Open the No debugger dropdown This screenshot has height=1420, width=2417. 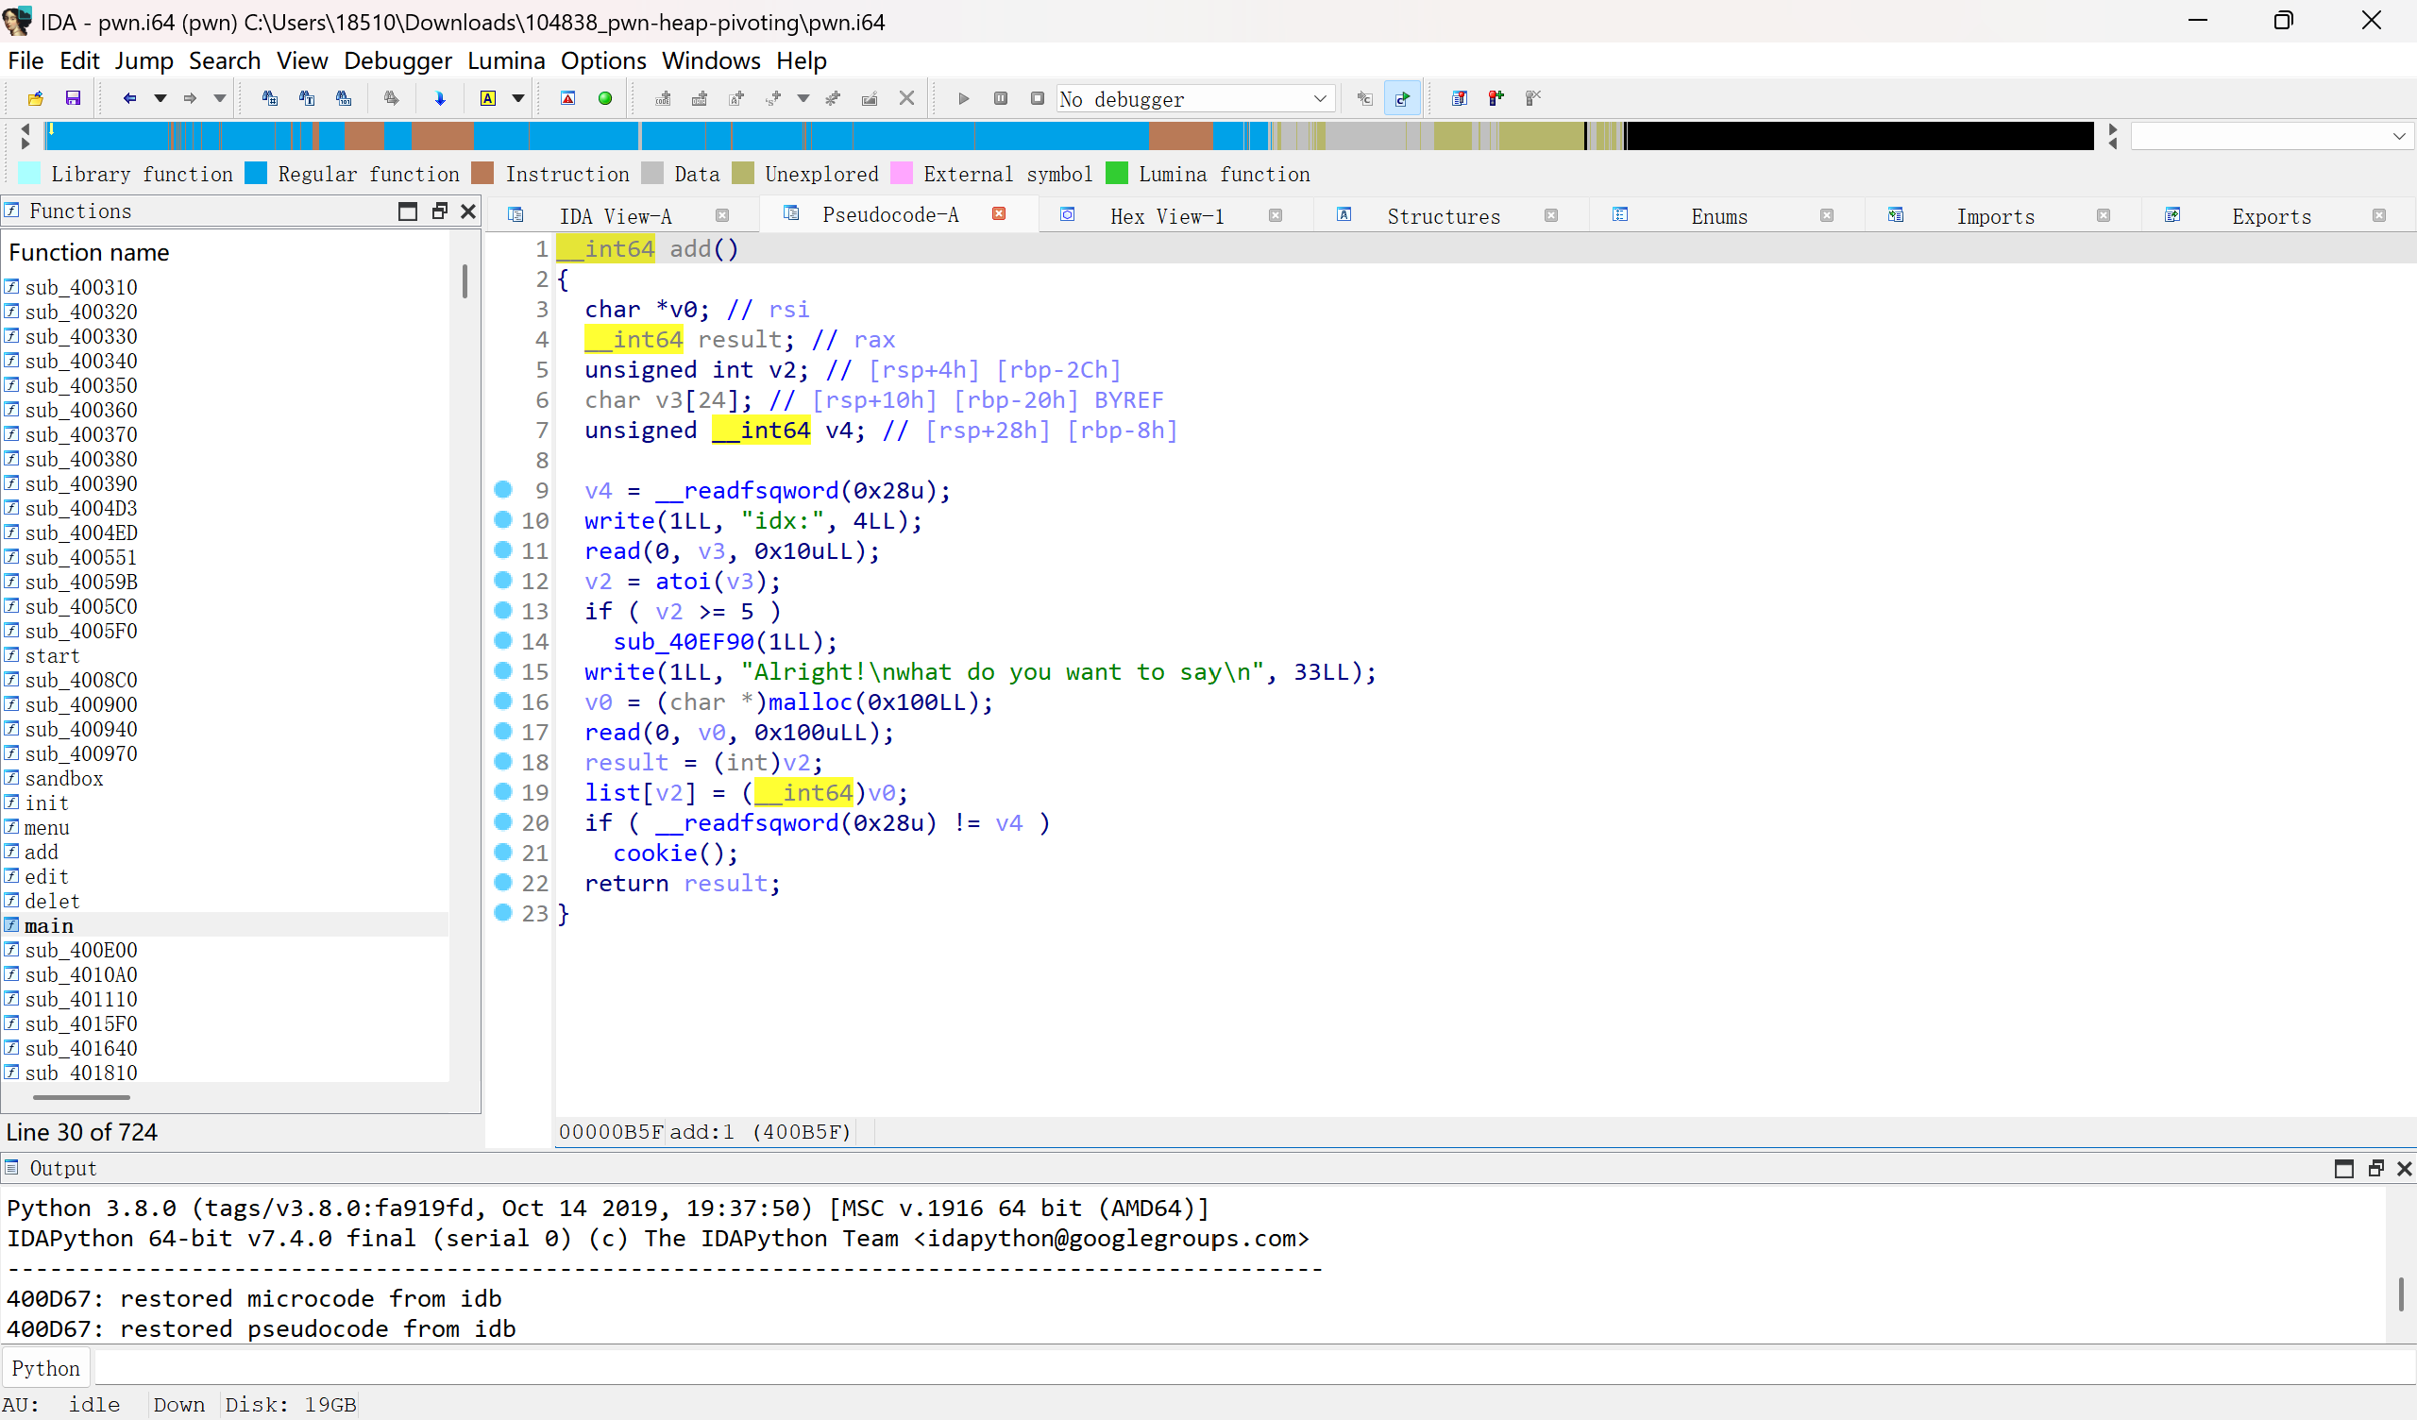pyautogui.click(x=1195, y=99)
